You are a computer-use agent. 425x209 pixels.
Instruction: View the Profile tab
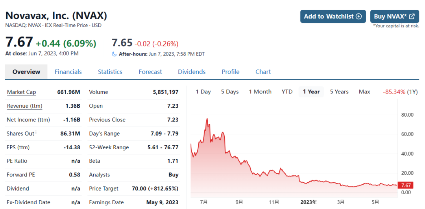tap(231, 72)
